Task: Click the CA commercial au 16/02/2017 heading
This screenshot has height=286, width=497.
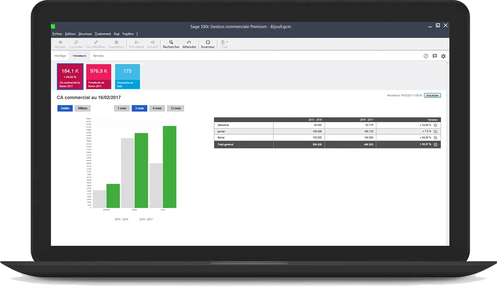Action: coord(89,97)
